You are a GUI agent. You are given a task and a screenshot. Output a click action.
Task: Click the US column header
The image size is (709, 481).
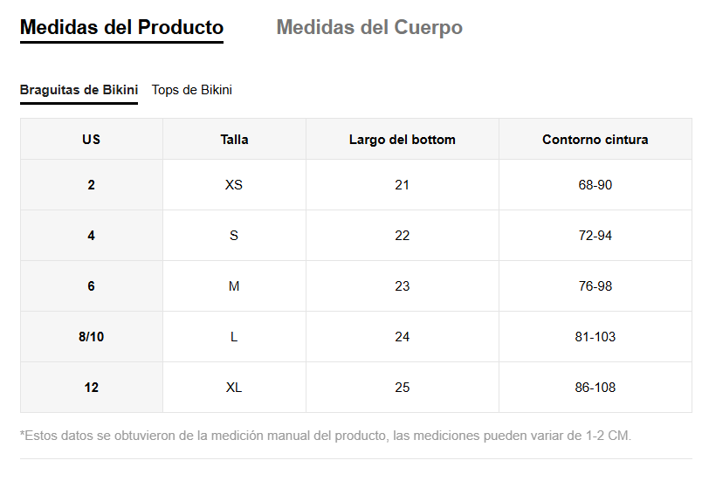[x=92, y=140]
